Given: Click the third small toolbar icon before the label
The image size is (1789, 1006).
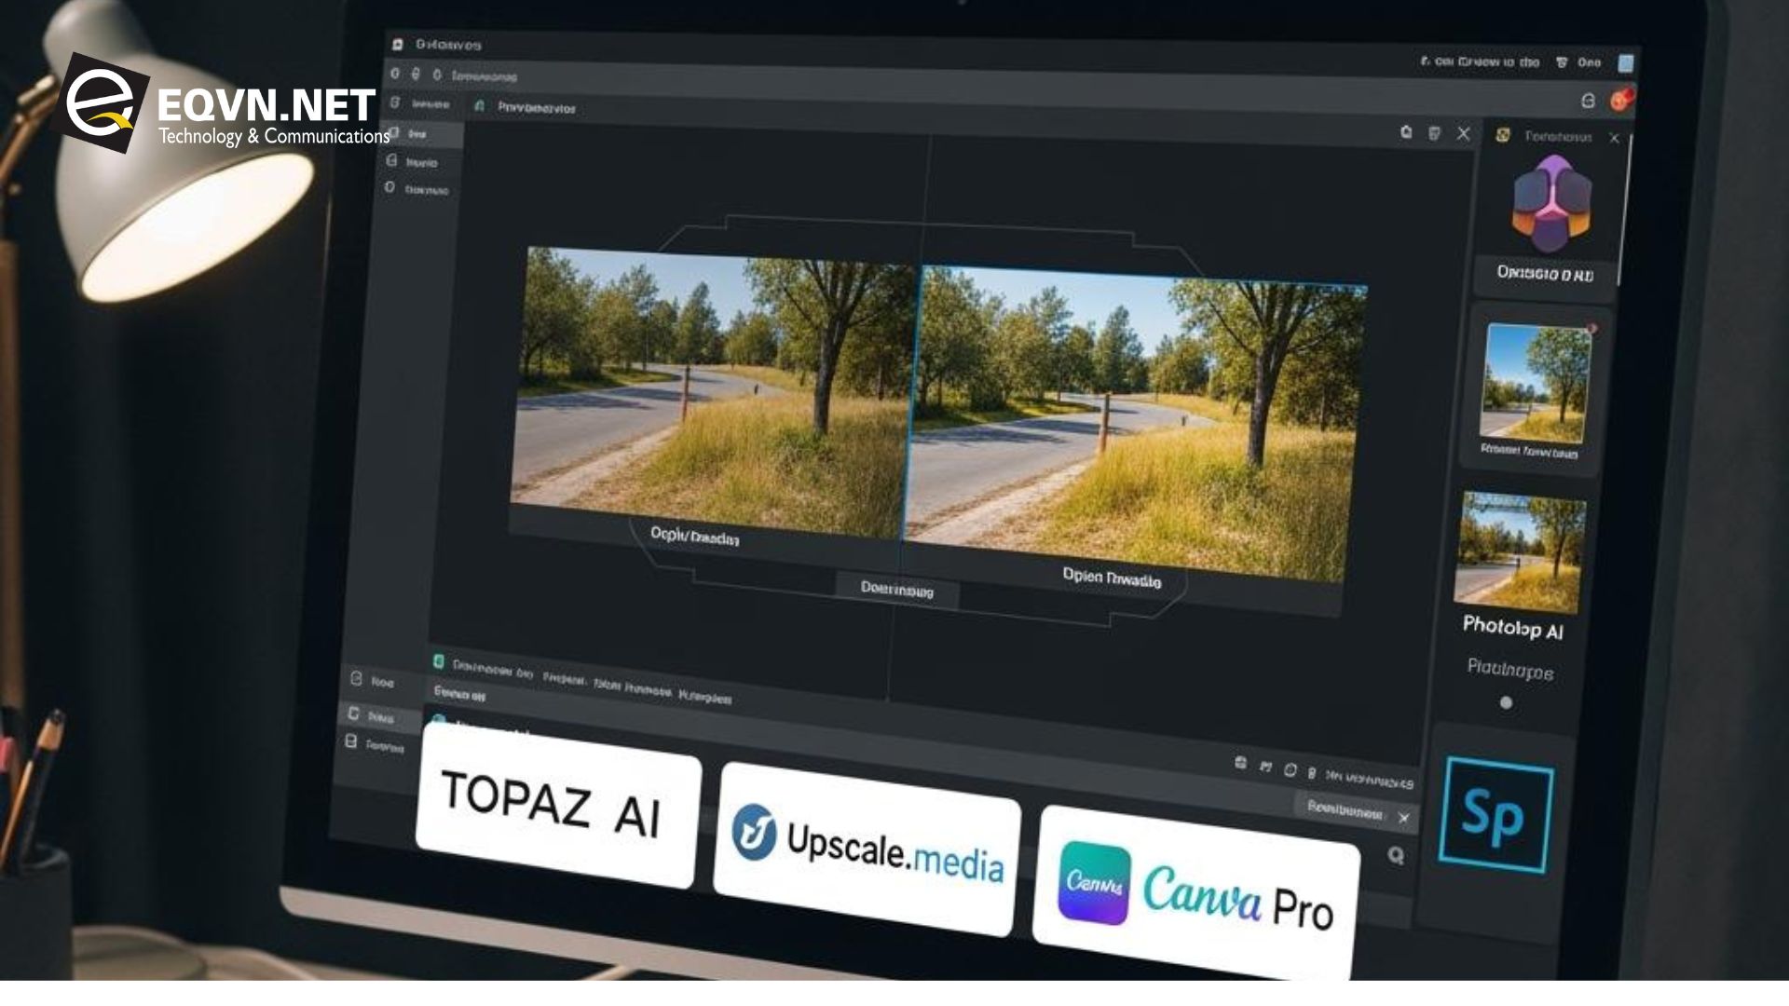Looking at the screenshot, I should [x=436, y=75].
